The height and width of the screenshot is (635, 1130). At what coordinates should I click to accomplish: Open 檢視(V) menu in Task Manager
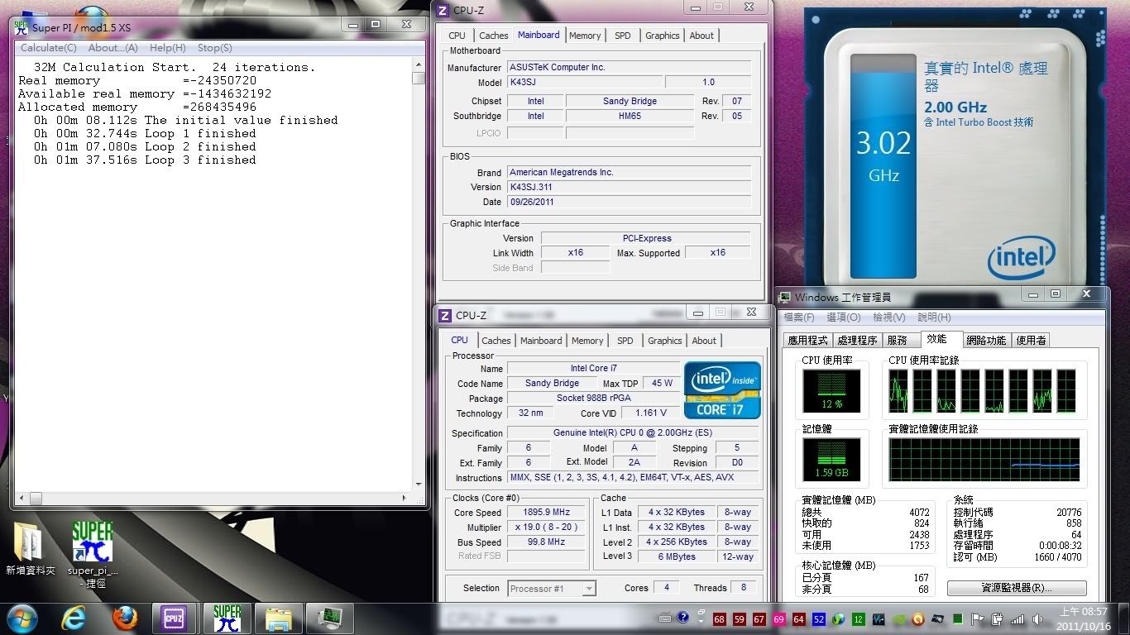click(x=888, y=317)
